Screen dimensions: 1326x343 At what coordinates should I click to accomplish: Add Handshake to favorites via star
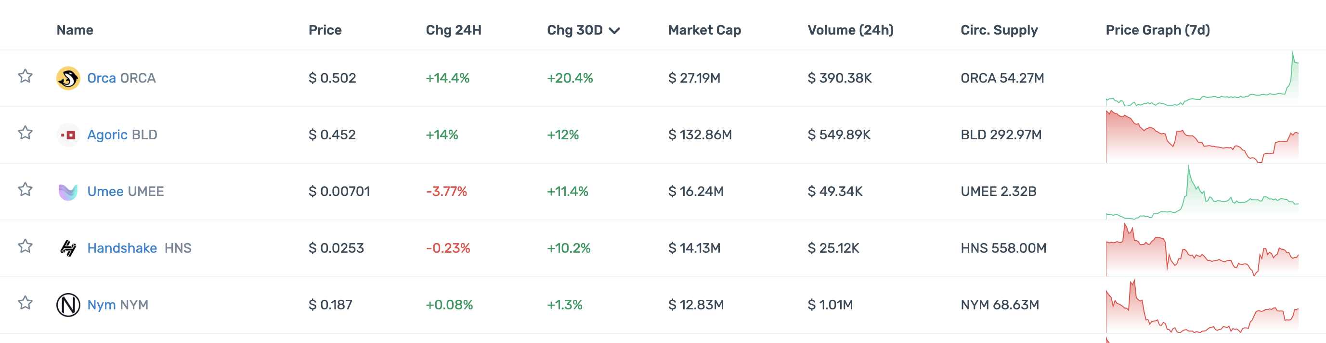(25, 246)
